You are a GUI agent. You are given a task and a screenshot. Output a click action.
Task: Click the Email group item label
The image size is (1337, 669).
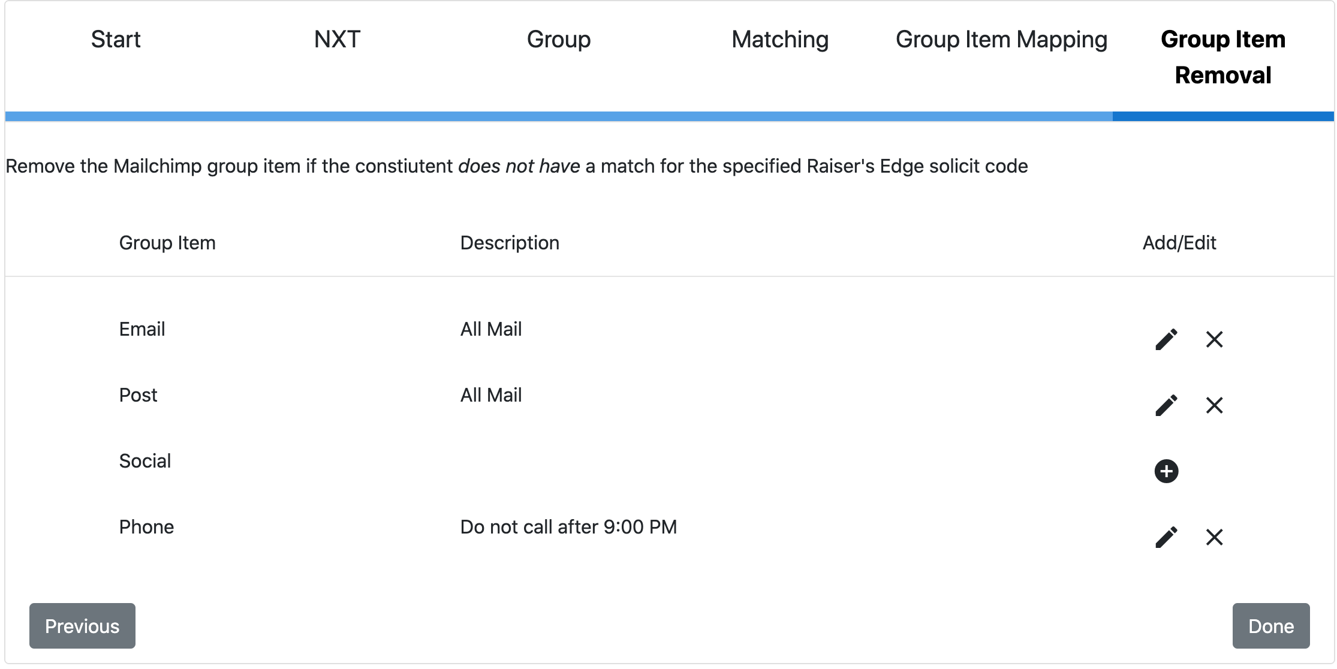point(142,329)
